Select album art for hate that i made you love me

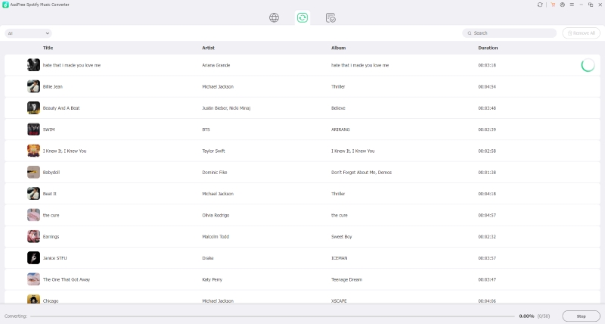33,65
